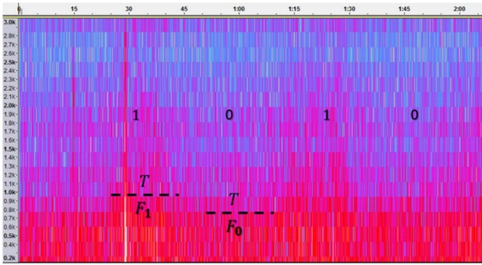Pick the 2.2k frequency label
482x265 pixels.
9,88
